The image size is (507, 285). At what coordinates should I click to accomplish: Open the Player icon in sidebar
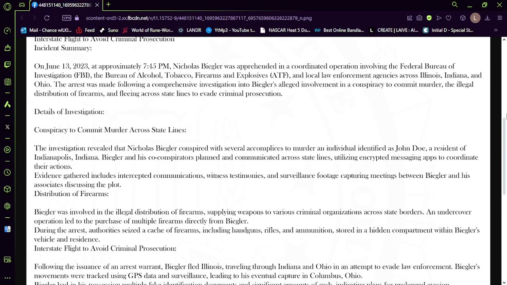pos(7,150)
